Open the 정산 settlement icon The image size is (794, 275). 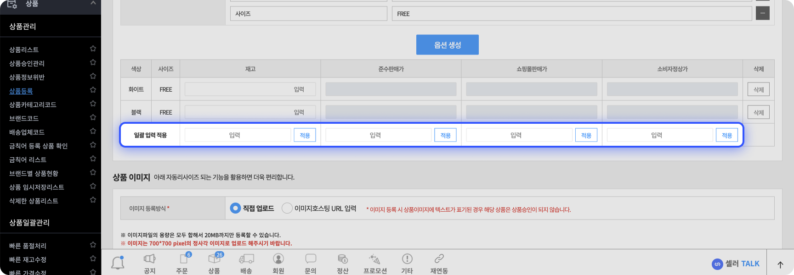tap(343, 259)
